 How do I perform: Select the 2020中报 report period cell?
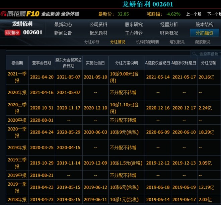click(17, 120)
